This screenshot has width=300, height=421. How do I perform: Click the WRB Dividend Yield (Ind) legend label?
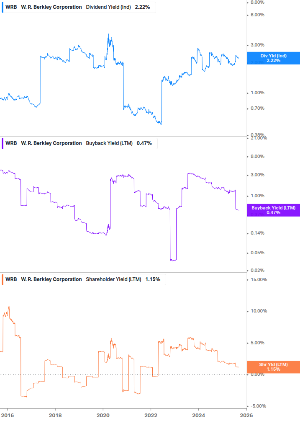point(79,7)
